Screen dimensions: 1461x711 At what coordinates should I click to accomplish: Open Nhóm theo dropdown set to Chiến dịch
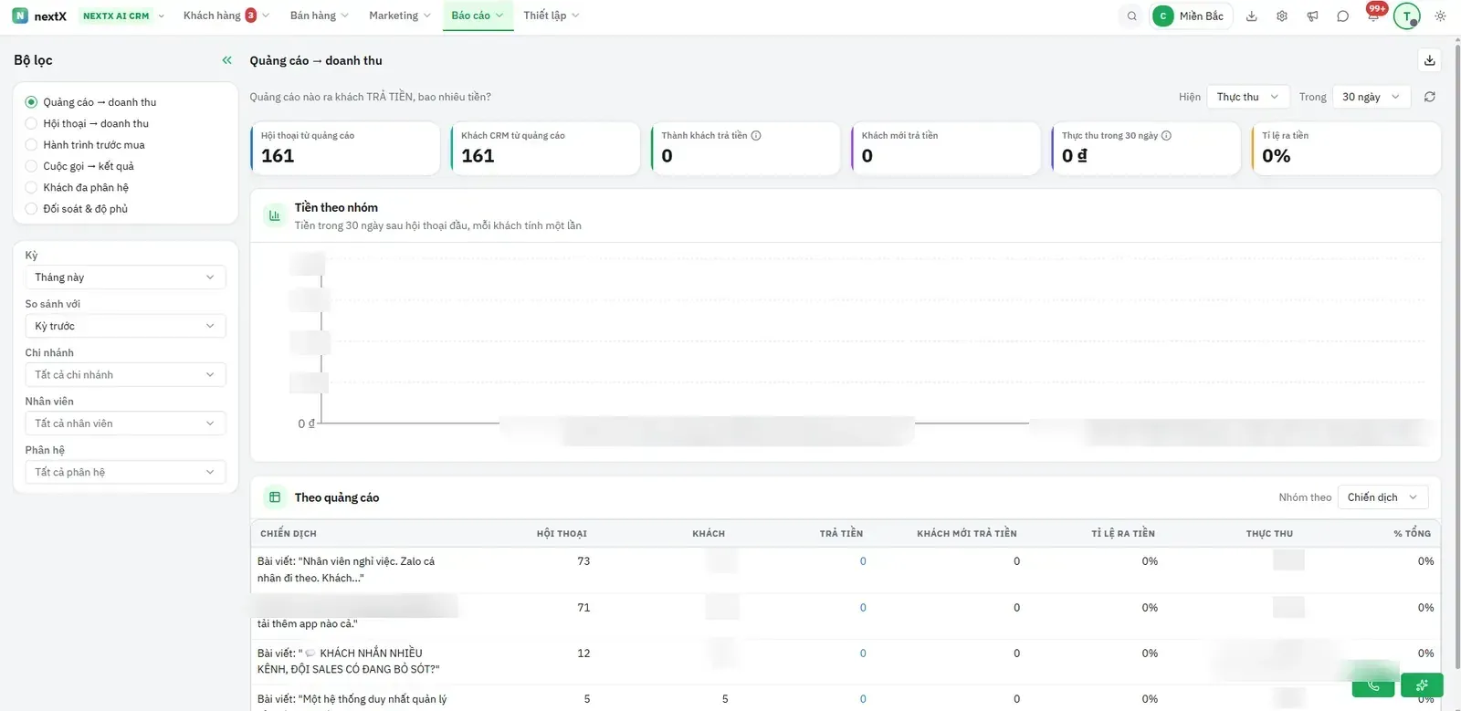tap(1382, 497)
